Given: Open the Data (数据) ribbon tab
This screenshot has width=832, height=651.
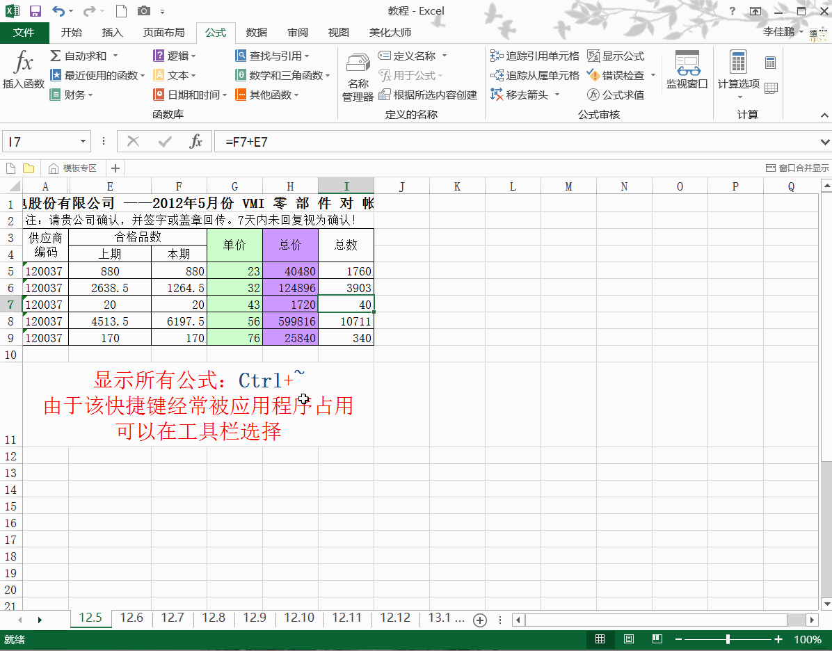Looking at the screenshot, I should (x=256, y=33).
